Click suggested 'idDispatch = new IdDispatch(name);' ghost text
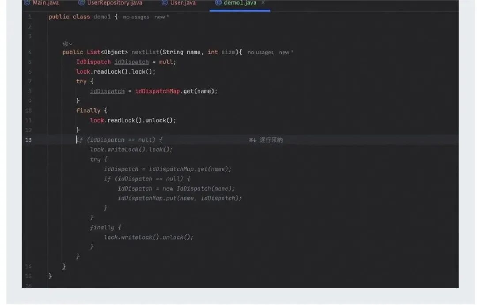 click(176, 188)
